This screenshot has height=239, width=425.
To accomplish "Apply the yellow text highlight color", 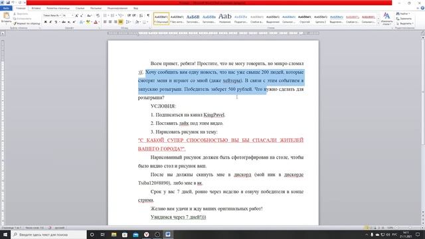I will (x=88, y=22).
